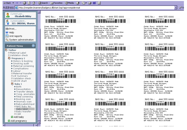Click the Print... link in sidebar

13,29
